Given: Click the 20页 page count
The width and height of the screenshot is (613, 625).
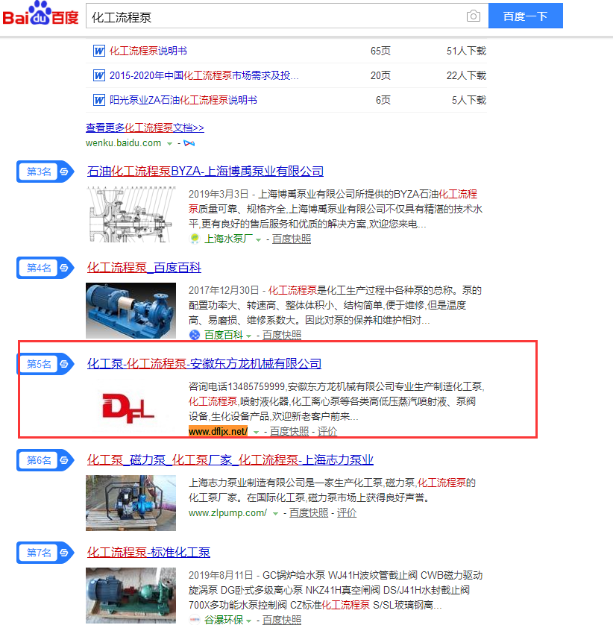Looking at the screenshot, I should point(380,75).
